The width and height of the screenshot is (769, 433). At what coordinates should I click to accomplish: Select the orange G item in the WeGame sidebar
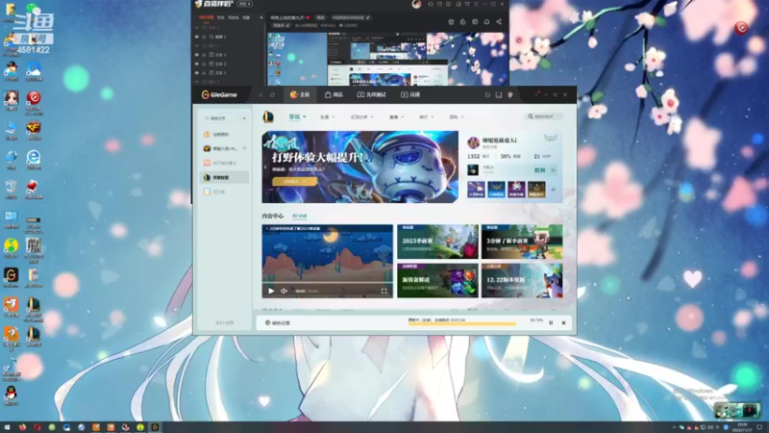click(x=224, y=134)
